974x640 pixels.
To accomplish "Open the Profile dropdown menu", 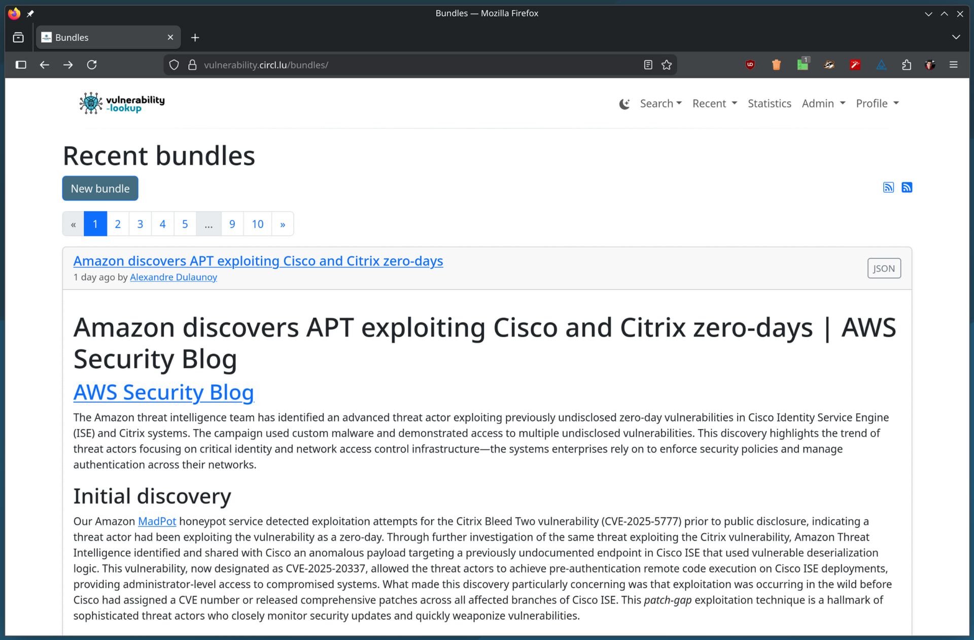I will tap(877, 103).
